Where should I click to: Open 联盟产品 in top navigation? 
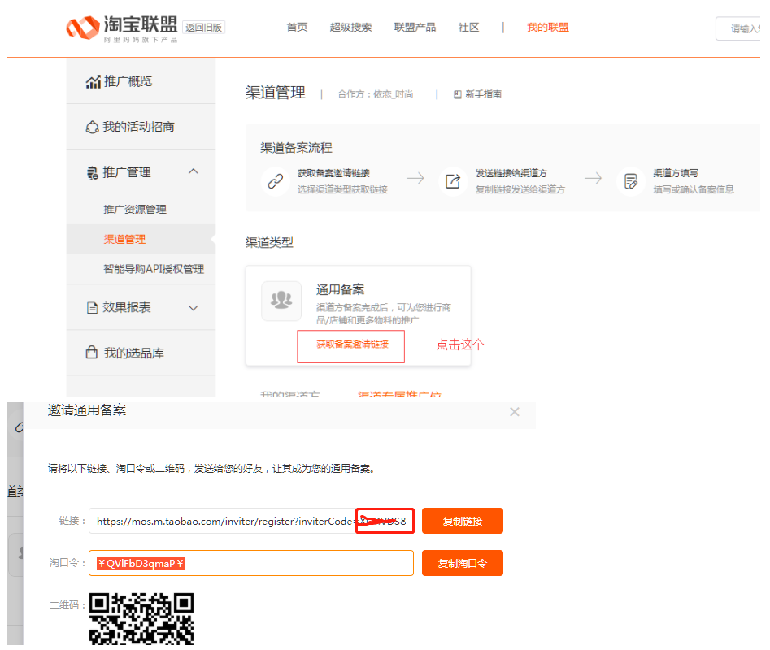coord(415,28)
